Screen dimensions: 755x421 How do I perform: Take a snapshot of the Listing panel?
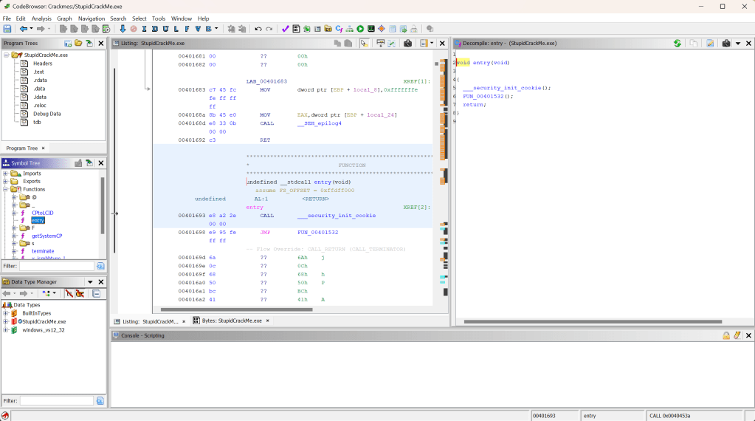pos(407,44)
